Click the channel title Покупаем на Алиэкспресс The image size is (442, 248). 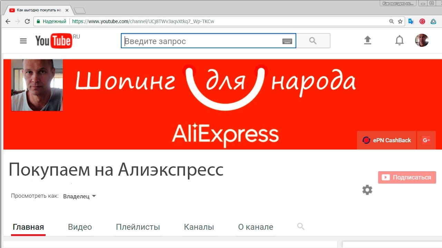pyautogui.click(x=116, y=170)
